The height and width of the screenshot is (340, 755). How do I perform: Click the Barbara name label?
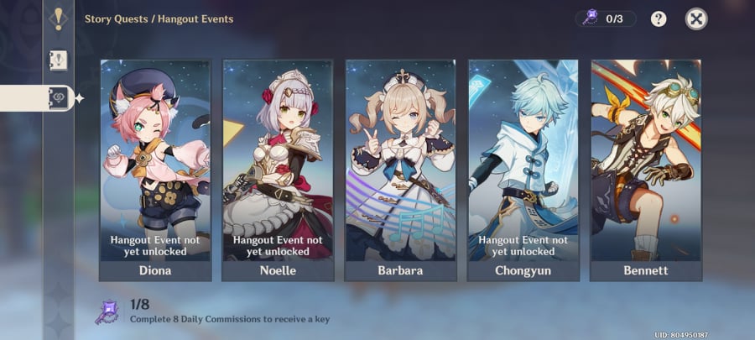pos(401,270)
